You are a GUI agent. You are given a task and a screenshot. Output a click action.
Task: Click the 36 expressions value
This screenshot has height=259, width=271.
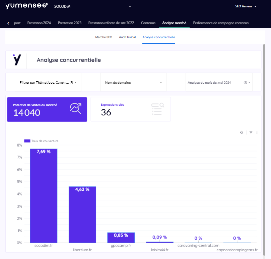point(106,112)
